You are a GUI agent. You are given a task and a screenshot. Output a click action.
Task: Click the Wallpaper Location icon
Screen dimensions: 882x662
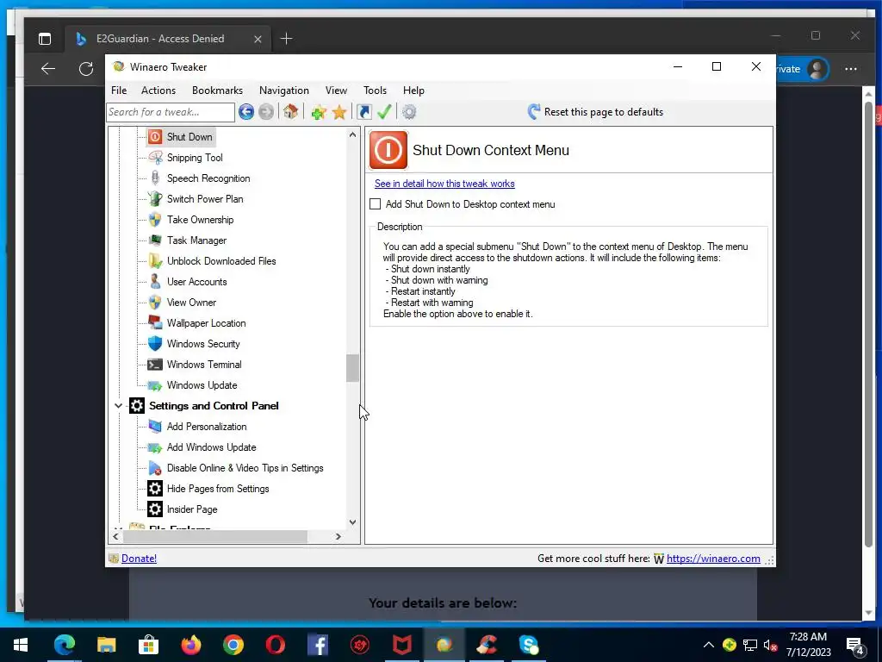tap(155, 322)
